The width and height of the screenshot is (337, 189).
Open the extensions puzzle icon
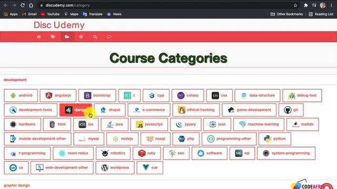(x=305, y=5)
